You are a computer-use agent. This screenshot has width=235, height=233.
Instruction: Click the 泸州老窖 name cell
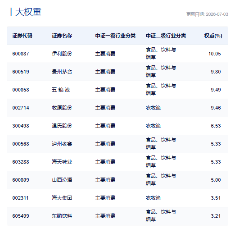point(62,144)
